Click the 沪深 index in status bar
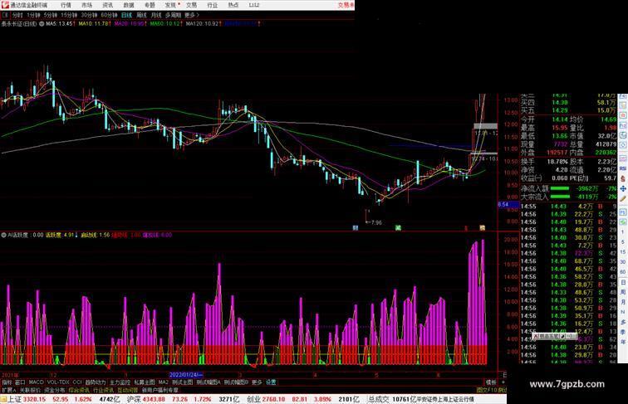Image resolution: width=628 pixels, height=404 pixels. 135,399
